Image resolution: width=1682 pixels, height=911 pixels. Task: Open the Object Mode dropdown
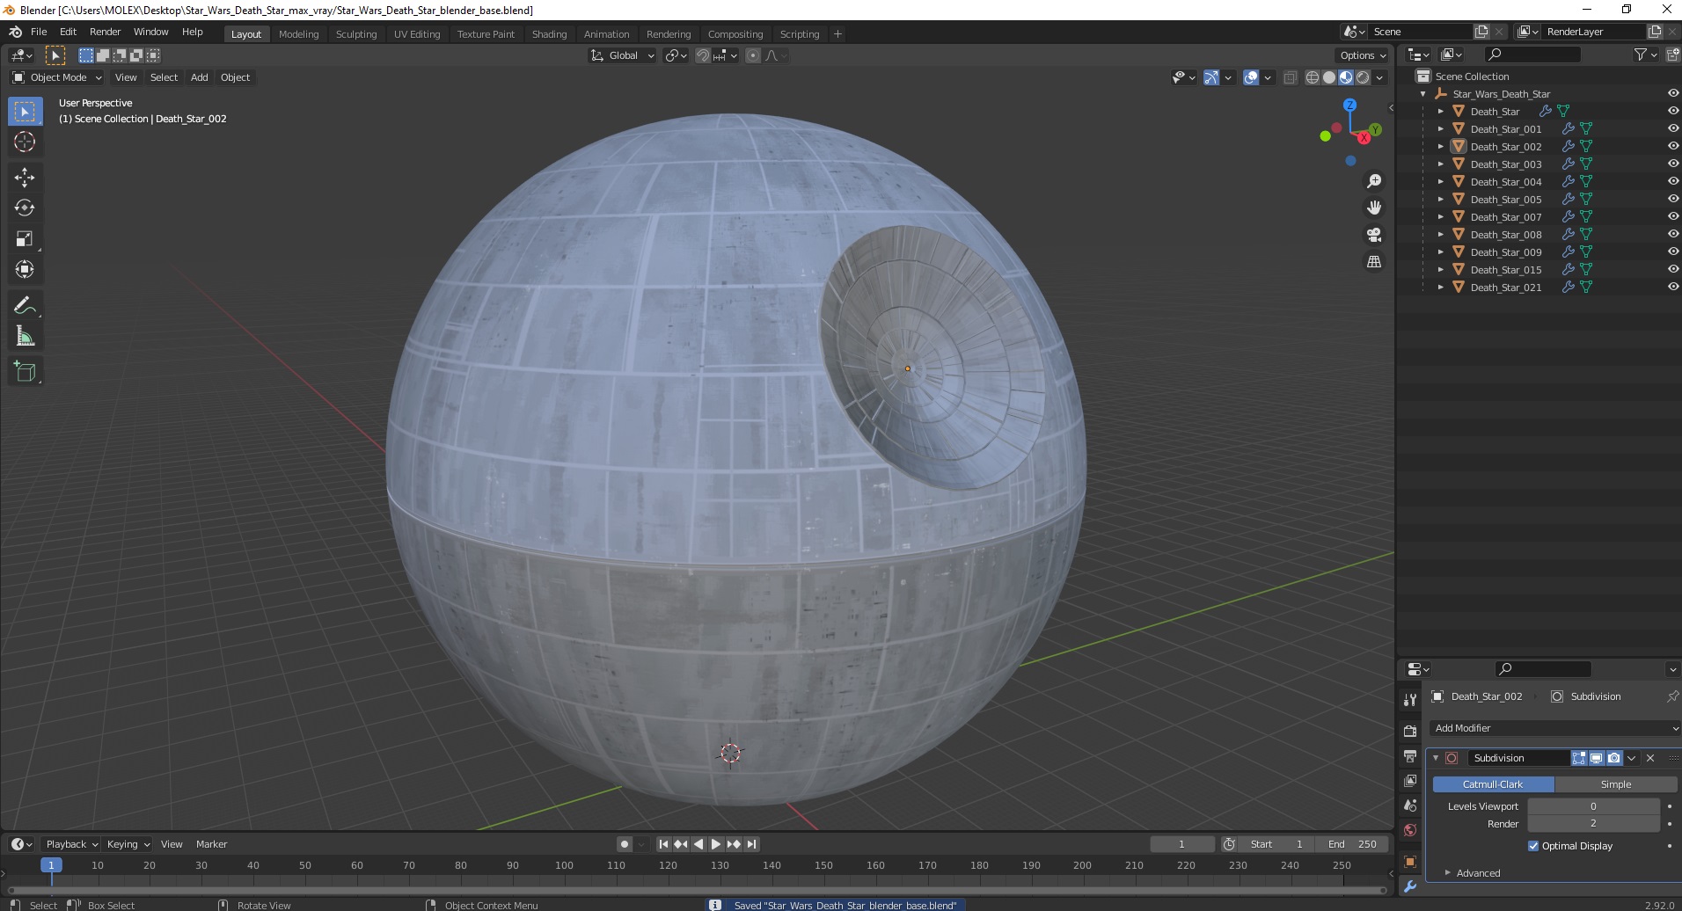pyautogui.click(x=56, y=77)
